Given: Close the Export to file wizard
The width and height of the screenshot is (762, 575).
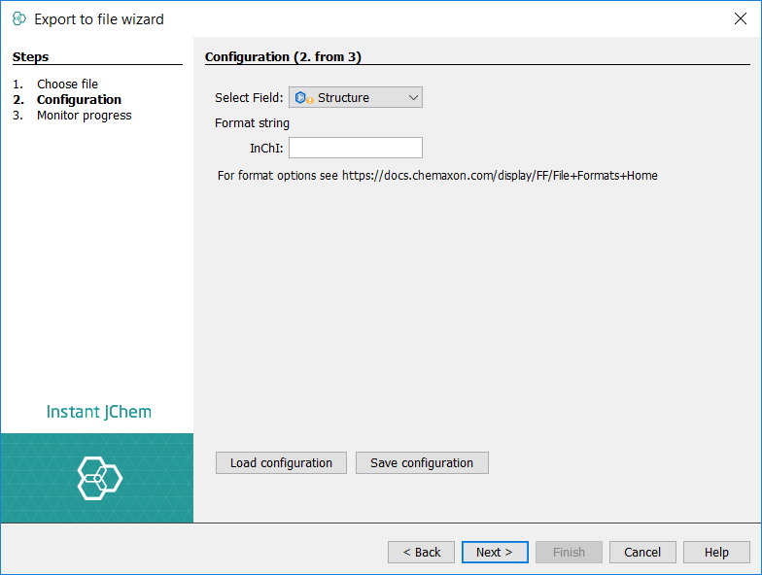Looking at the screenshot, I should click(740, 18).
